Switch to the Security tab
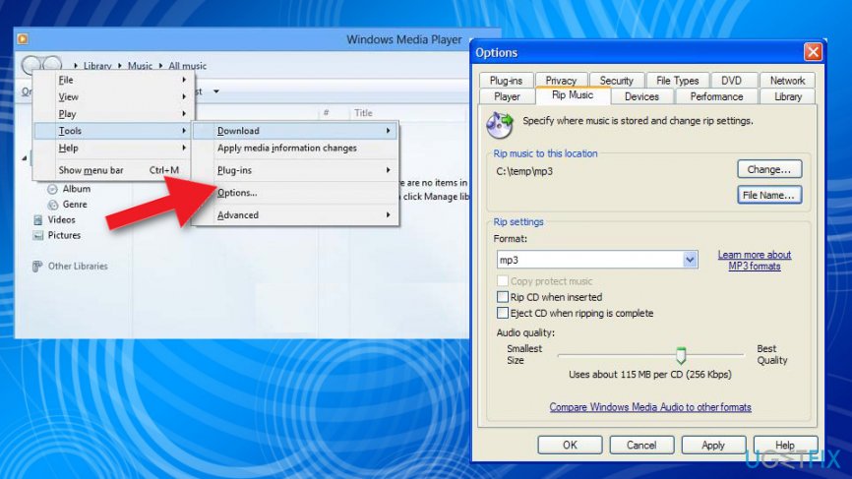This screenshot has height=479, width=852. point(617,81)
